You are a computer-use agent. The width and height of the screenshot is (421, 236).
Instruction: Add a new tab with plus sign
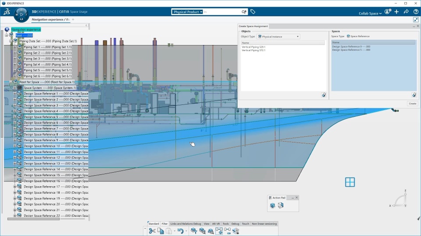(x=73, y=20)
